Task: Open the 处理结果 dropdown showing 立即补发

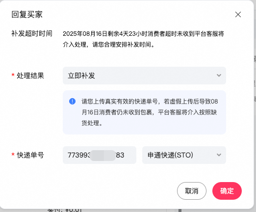Action: (144, 76)
